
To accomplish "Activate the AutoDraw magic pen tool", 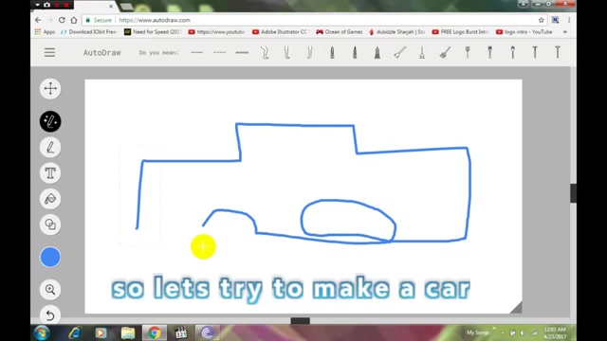I will coord(50,121).
